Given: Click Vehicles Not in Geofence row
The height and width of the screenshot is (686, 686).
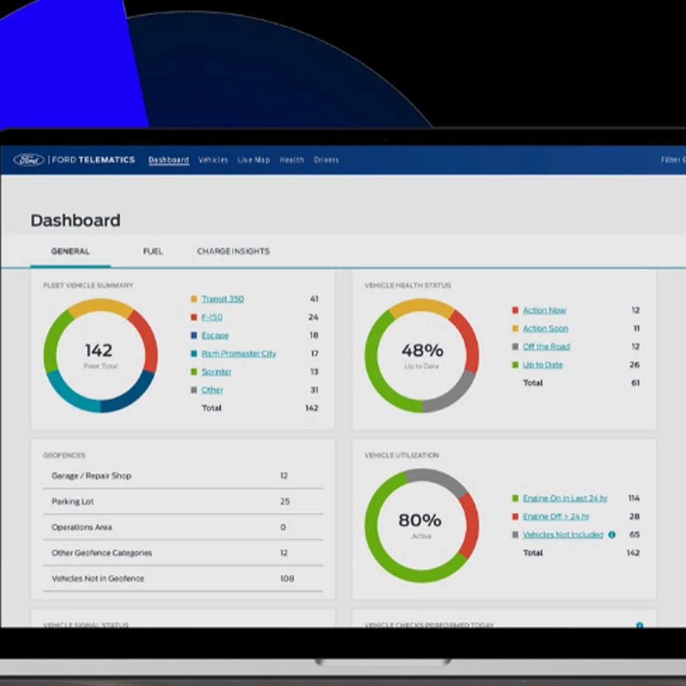Looking at the screenshot, I should [183, 579].
